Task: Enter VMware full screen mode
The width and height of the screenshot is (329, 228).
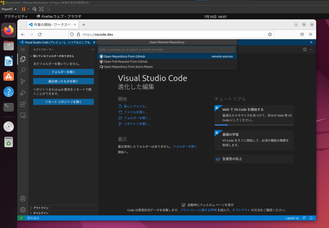Action: (x=41, y=9)
